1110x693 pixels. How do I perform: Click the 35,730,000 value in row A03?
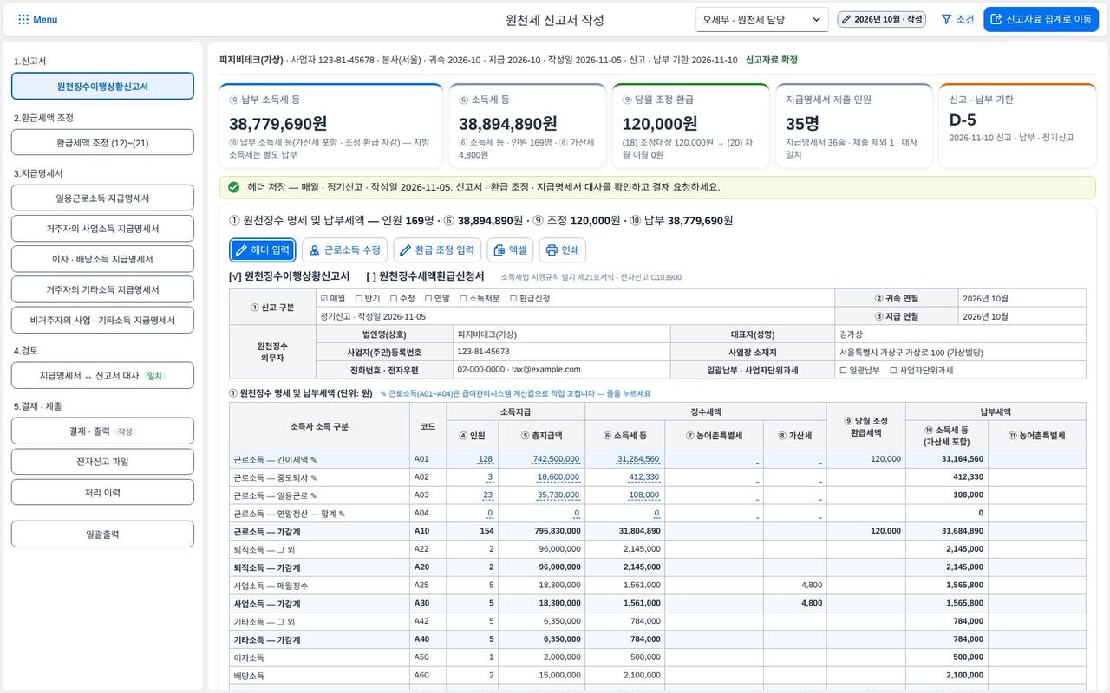point(558,495)
